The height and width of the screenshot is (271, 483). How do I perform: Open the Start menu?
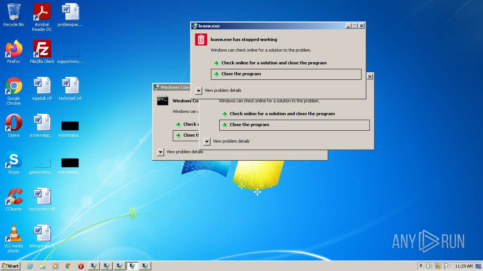10,266
